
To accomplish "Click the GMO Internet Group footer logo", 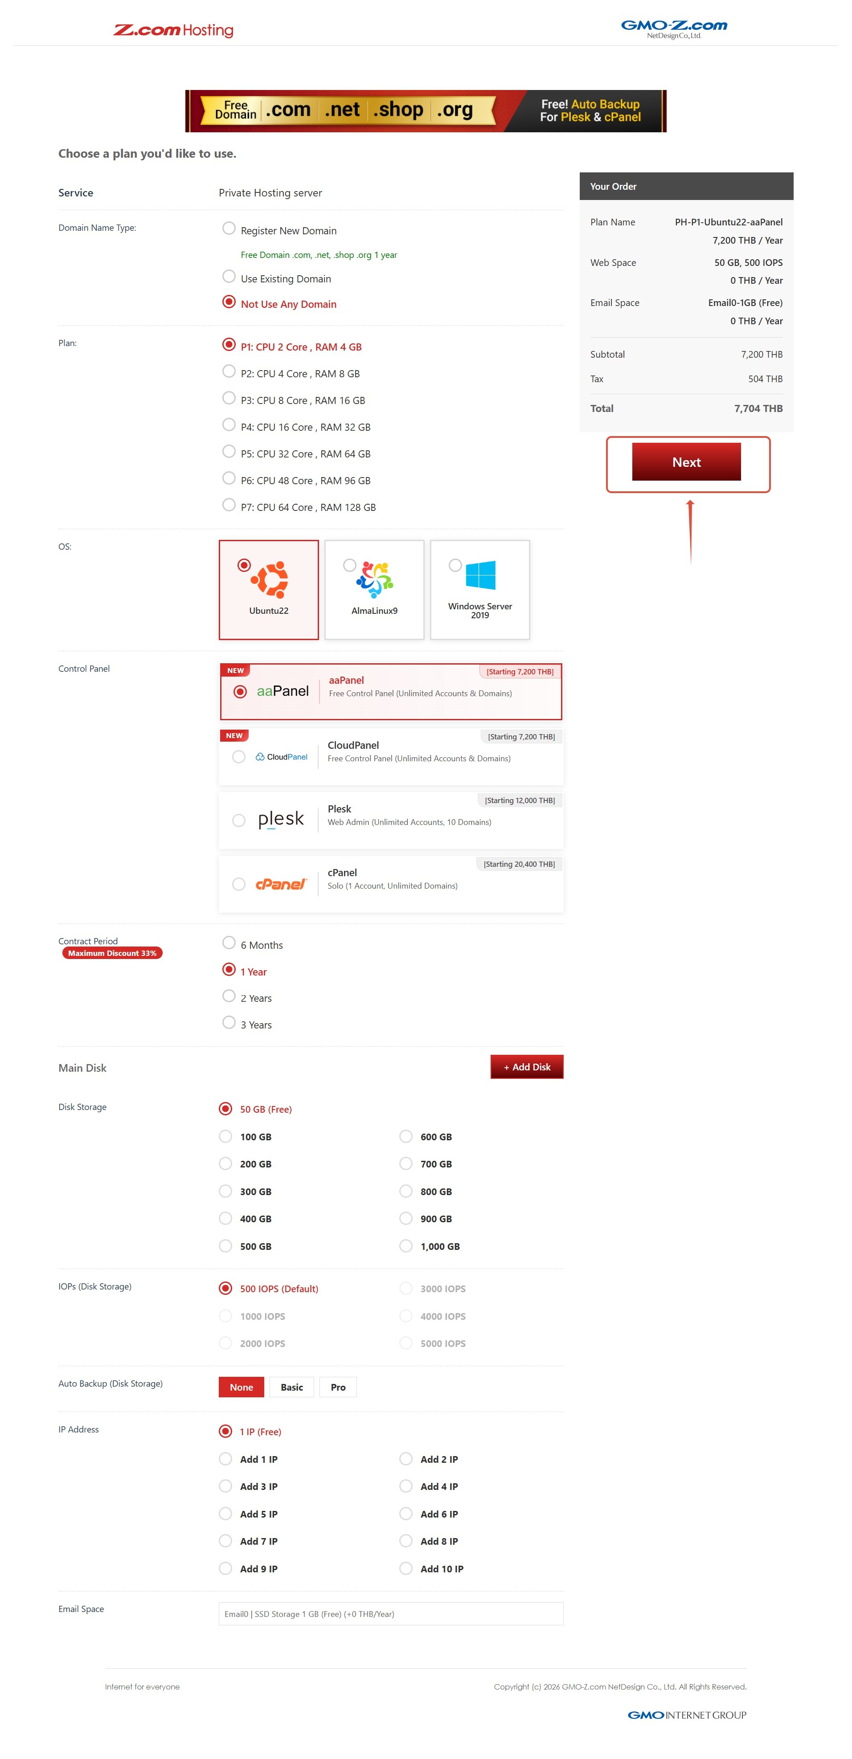I will click(687, 1714).
